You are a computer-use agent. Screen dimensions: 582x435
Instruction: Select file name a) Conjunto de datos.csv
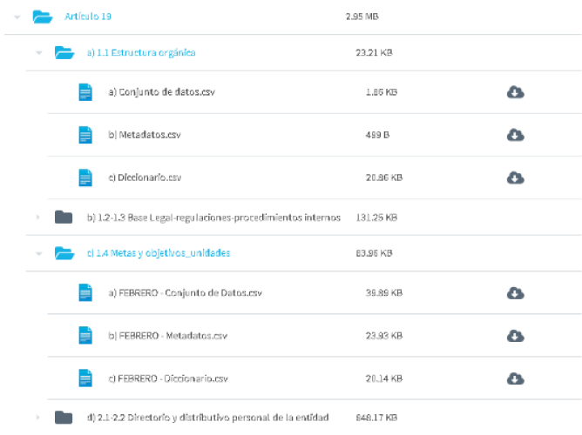[161, 92]
